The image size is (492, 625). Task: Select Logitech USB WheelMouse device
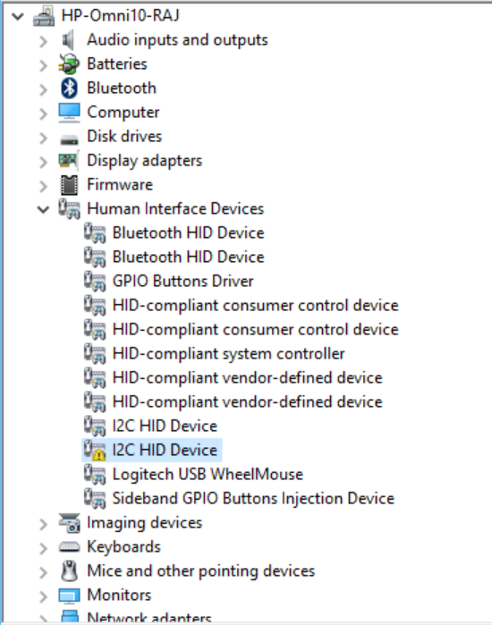pyautogui.click(x=208, y=474)
